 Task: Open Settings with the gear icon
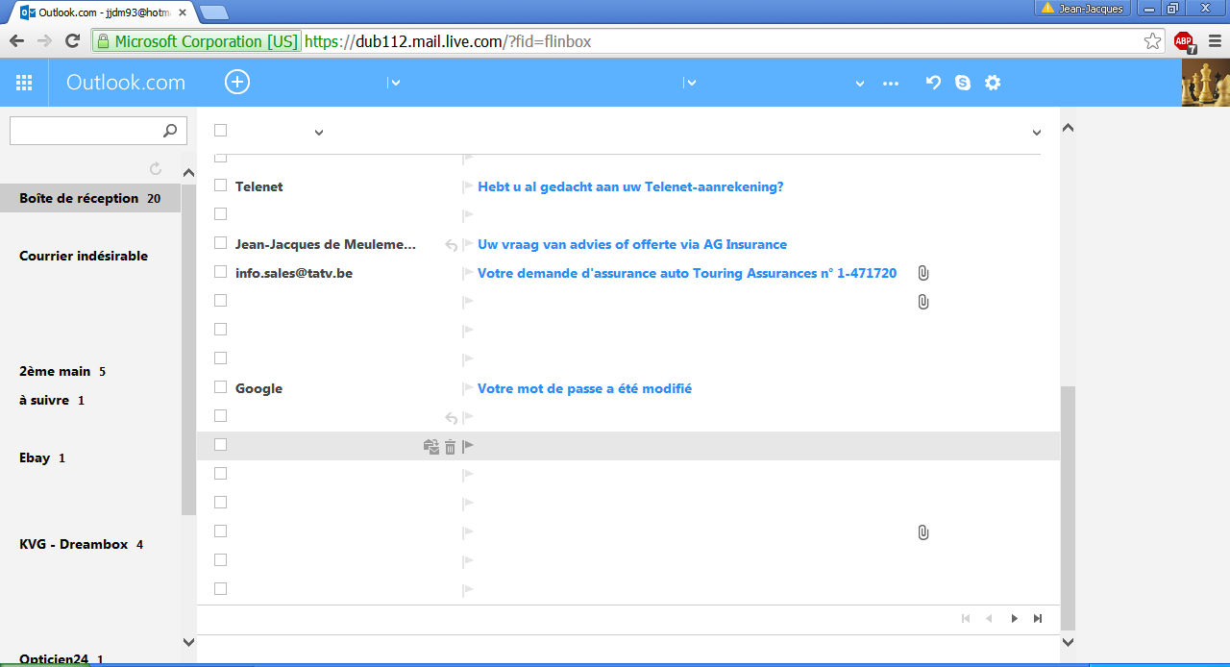tap(993, 83)
